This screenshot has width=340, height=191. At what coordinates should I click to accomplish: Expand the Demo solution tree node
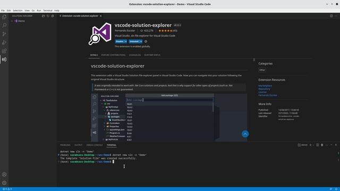[x=12, y=21]
